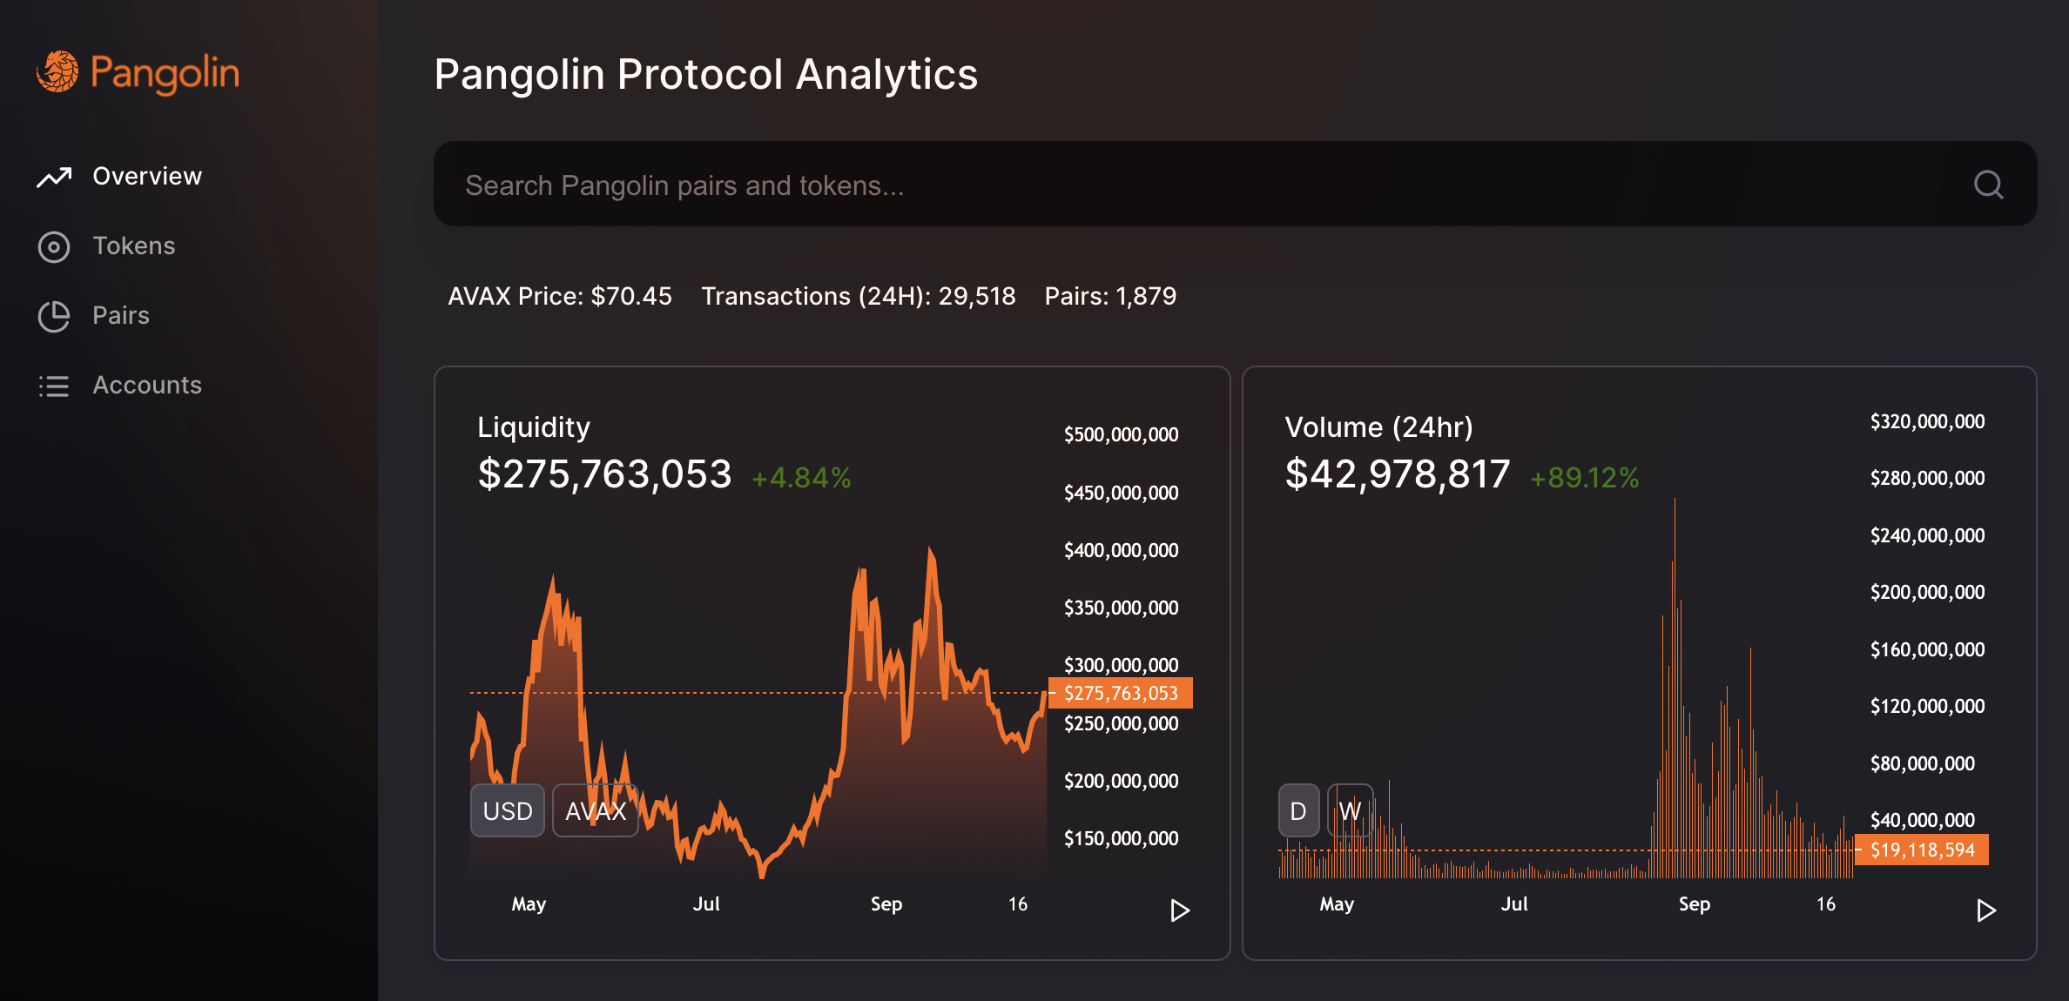The width and height of the screenshot is (2069, 1001).
Task: Click the Pangolin brand name link
Action: click(165, 74)
